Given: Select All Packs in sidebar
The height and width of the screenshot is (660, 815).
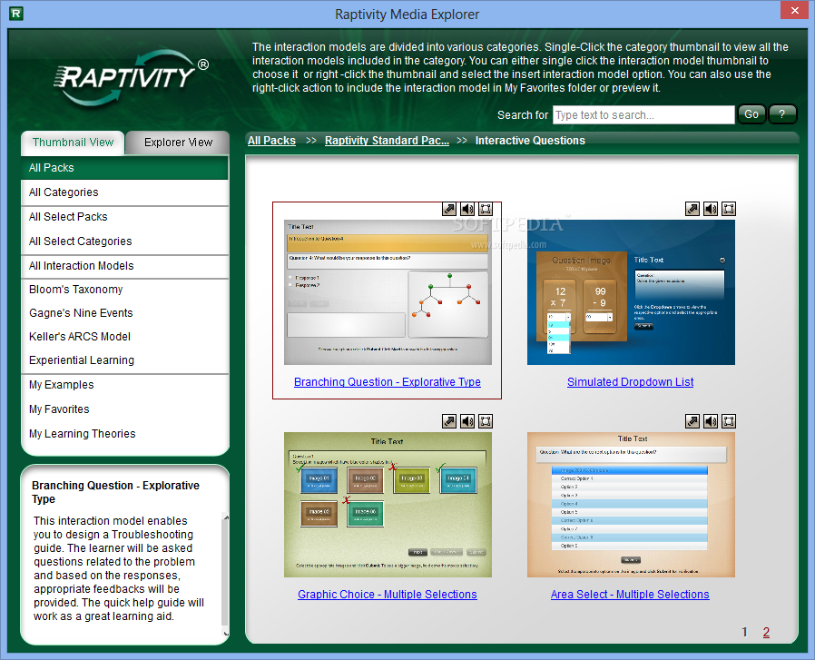Looking at the screenshot, I should point(124,168).
